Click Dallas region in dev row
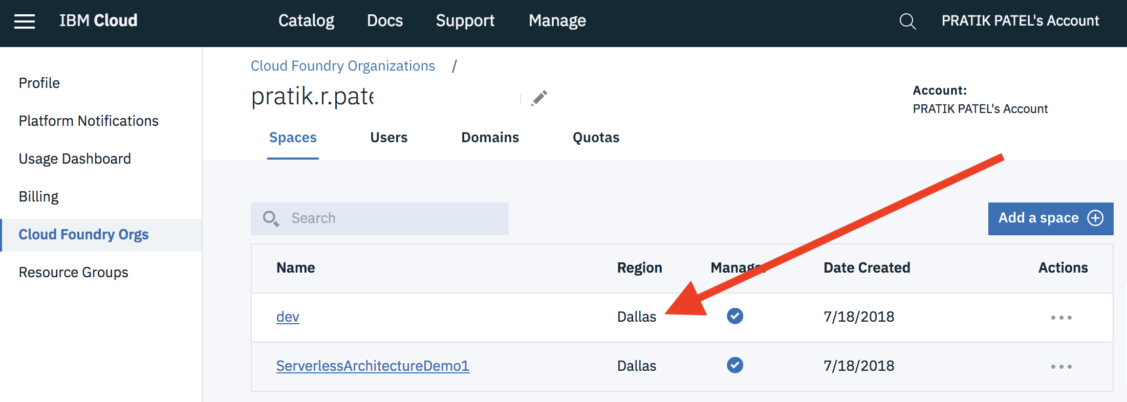The width and height of the screenshot is (1127, 402). [x=637, y=317]
